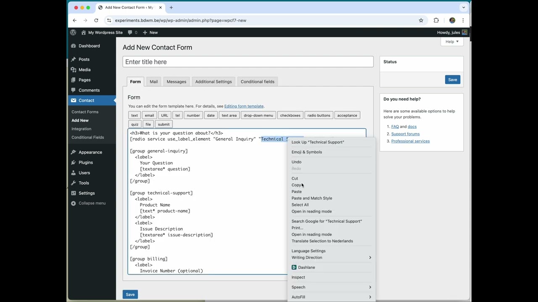The height and width of the screenshot is (302, 538).
Task: Click the New content plus item
Action: pos(150,32)
